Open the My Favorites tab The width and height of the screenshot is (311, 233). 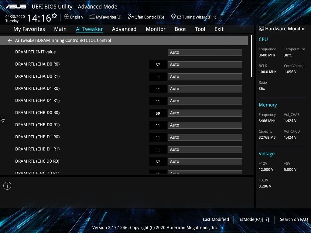29,29
